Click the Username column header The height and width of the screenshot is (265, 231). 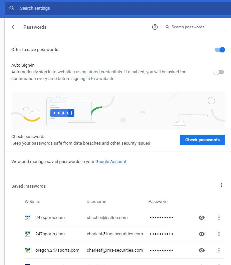click(x=96, y=201)
